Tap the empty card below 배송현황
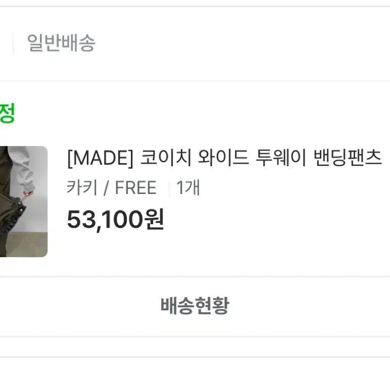Viewport: 390px width, 390px height. click(x=195, y=374)
